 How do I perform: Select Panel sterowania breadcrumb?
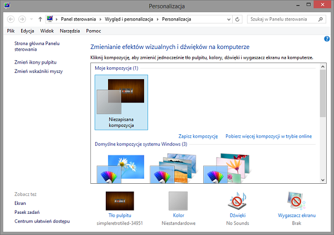click(78, 19)
